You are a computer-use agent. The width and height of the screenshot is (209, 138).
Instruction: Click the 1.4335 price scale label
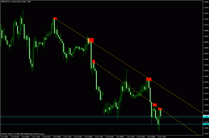point(206,134)
